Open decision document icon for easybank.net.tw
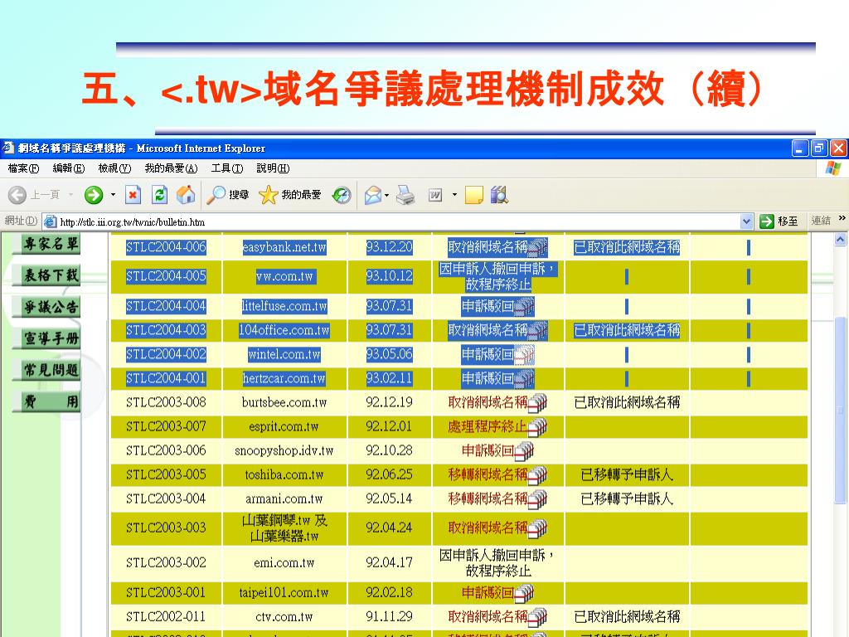 (x=537, y=247)
